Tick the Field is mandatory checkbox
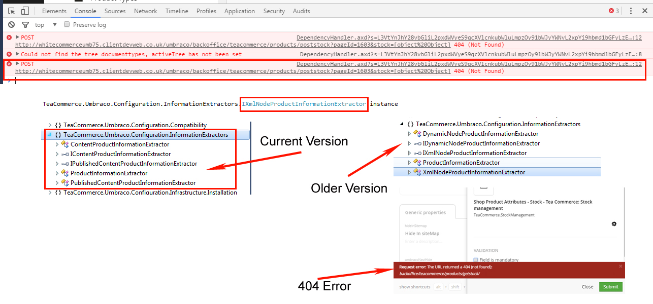Image resolution: width=653 pixels, height=304 pixels. click(476, 260)
